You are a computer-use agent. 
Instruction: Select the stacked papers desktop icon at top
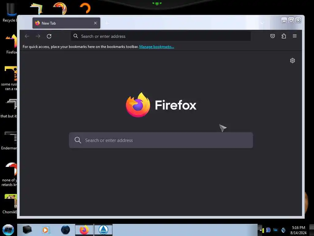[x=36, y=8]
